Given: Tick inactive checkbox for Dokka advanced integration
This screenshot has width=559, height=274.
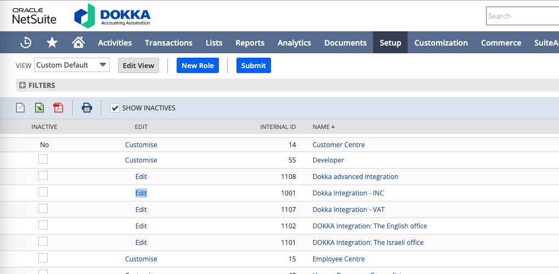Looking at the screenshot, I should click(x=43, y=176).
